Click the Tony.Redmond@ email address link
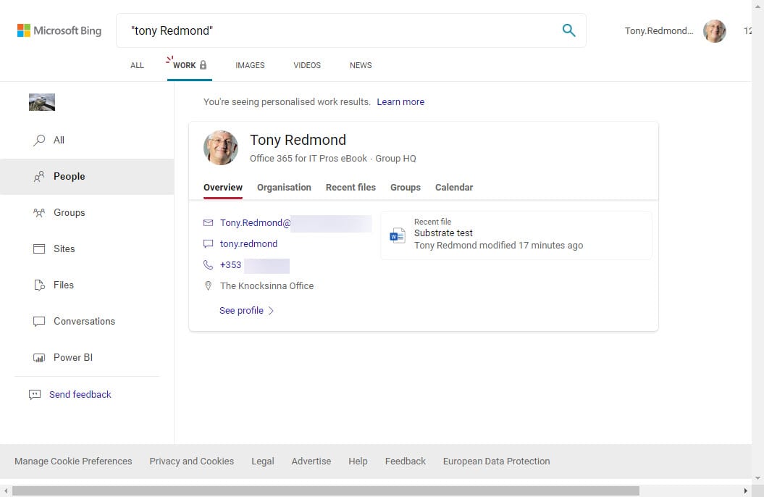The height and width of the screenshot is (497, 764). (x=256, y=223)
